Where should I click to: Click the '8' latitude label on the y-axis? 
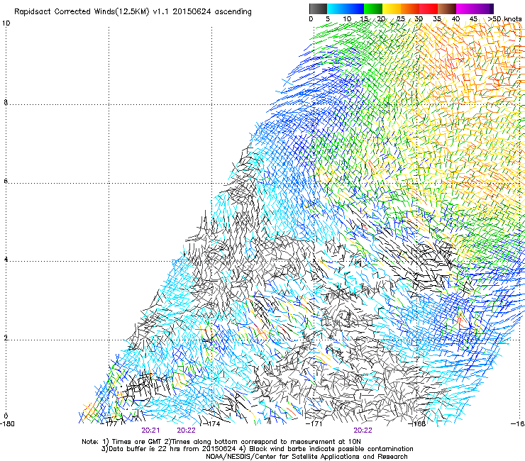pyautogui.click(x=6, y=102)
